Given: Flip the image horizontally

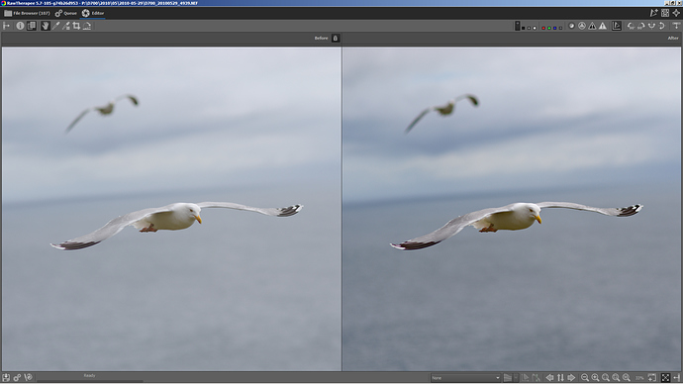Looking at the screenshot, I should 651,26.
